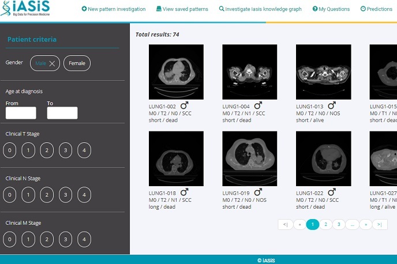Click the male symbol next to LUNG1-002
The height and width of the screenshot is (264, 397).
click(185, 106)
